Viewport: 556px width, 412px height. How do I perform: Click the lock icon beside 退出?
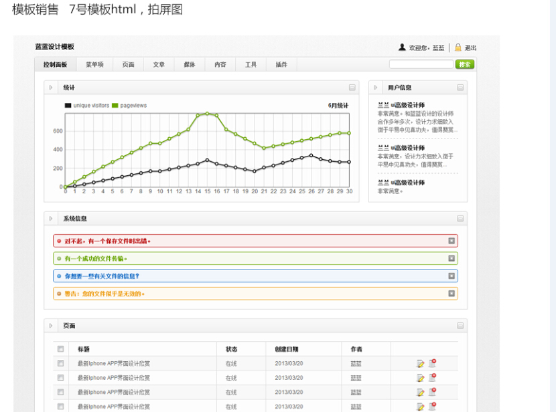click(458, 47)
